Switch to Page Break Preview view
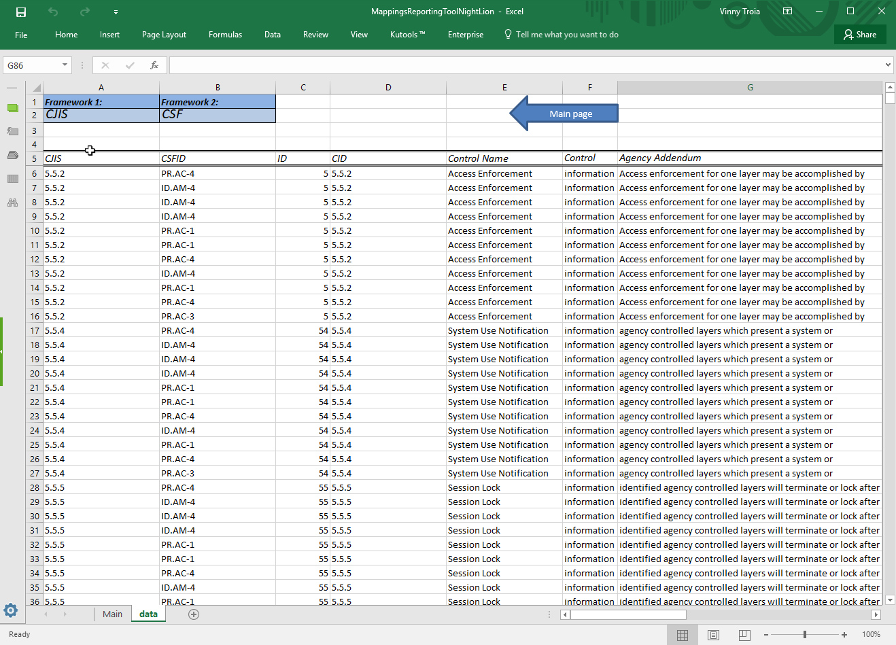This screenshot has height=645, width=896. click(x=744, y=635)
